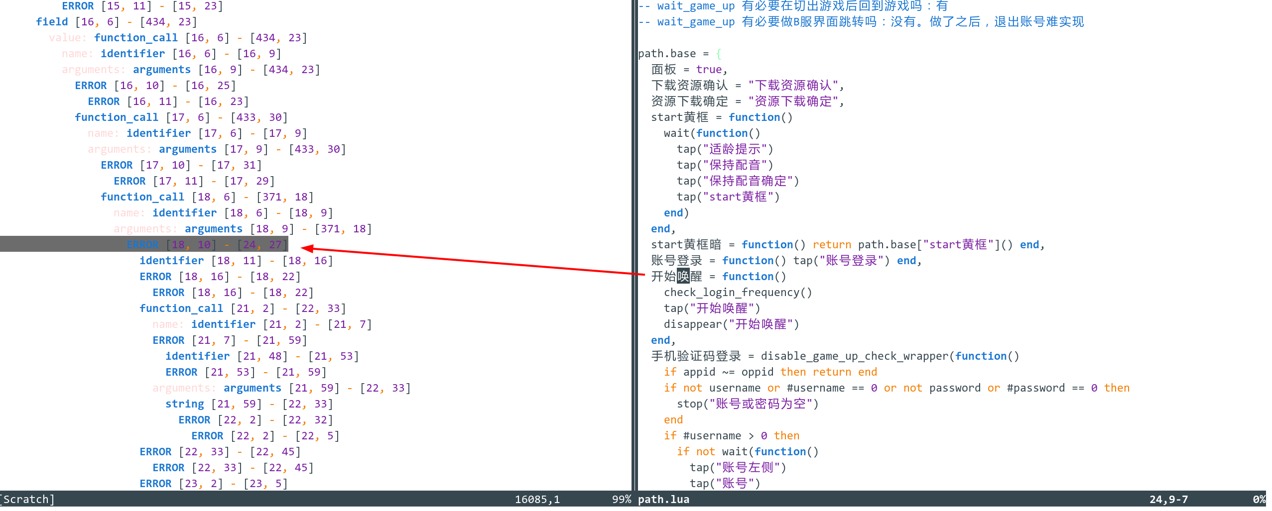The image size is (1272, 511).
Task: Click tap("保持配音") call
Action: click(x=725, y=165)
